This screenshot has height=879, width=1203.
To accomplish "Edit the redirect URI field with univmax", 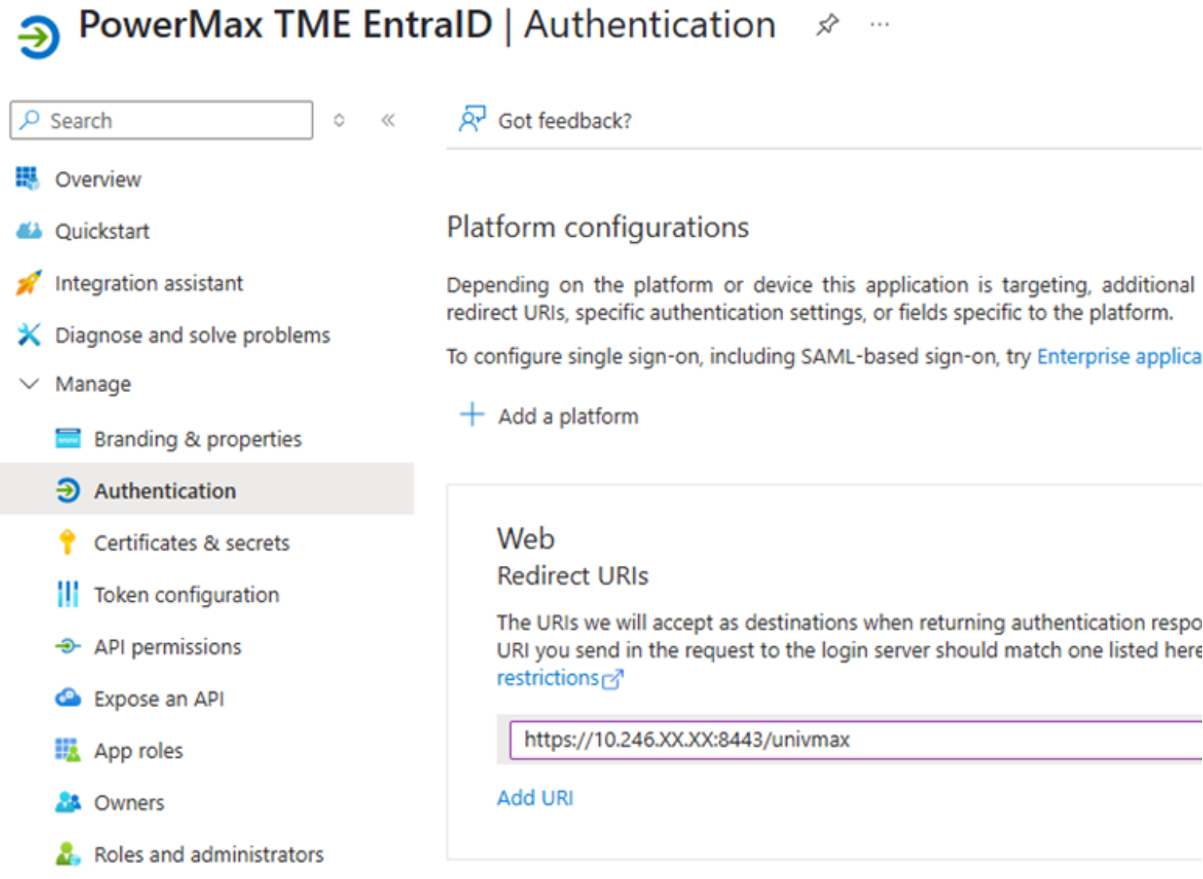I will 856,740.
